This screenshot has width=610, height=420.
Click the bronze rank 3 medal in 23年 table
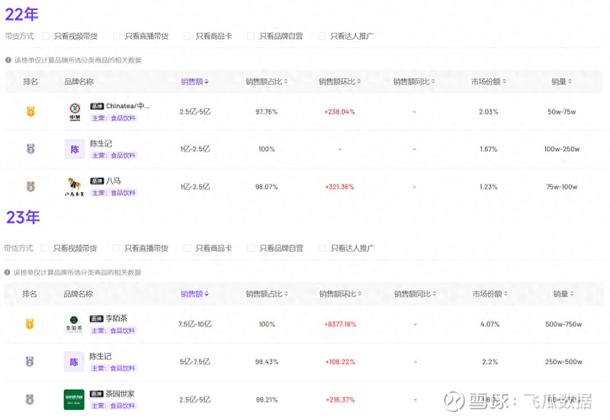coord(30,399)
